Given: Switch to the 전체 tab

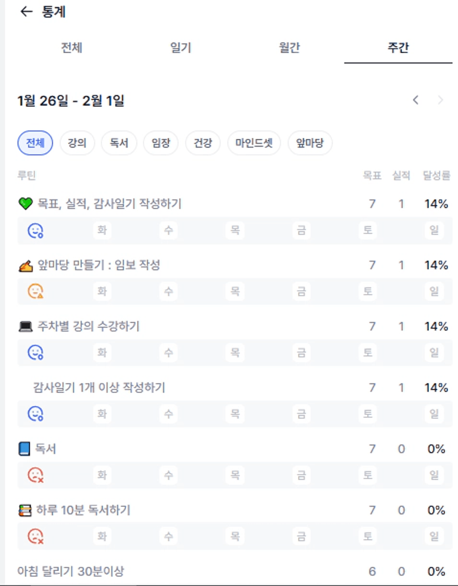Looking at the screenshot, I should 71,48.
